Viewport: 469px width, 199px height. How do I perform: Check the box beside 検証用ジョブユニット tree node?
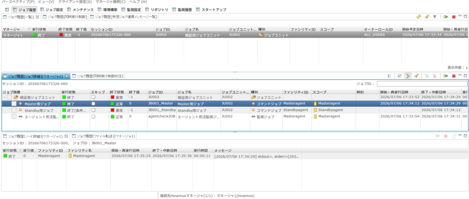(10, 97)
